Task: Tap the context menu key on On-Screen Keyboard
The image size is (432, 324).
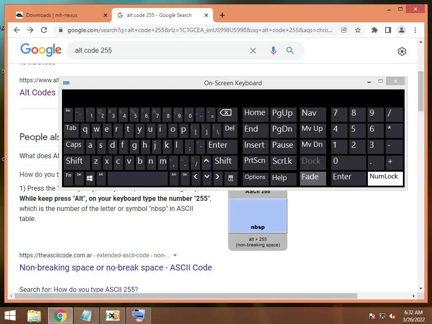Action: (x=231, y=178)
